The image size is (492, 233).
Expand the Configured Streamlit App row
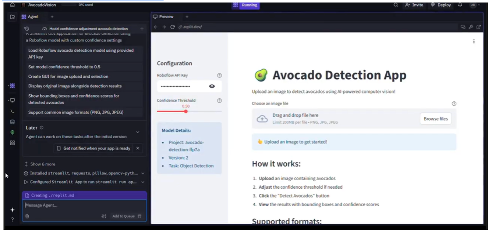(x=83, y=182)
